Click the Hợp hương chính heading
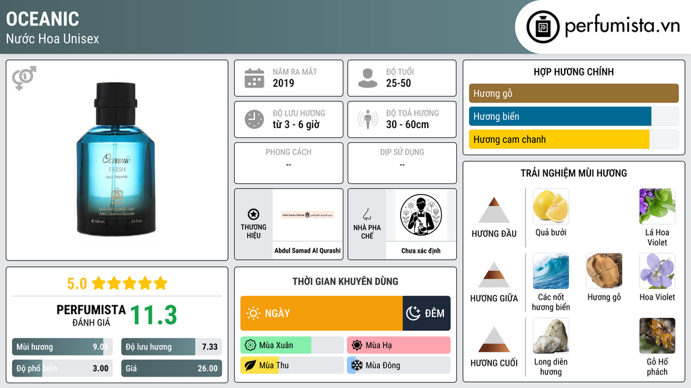 pyautogui.click(x=574, y=71)
